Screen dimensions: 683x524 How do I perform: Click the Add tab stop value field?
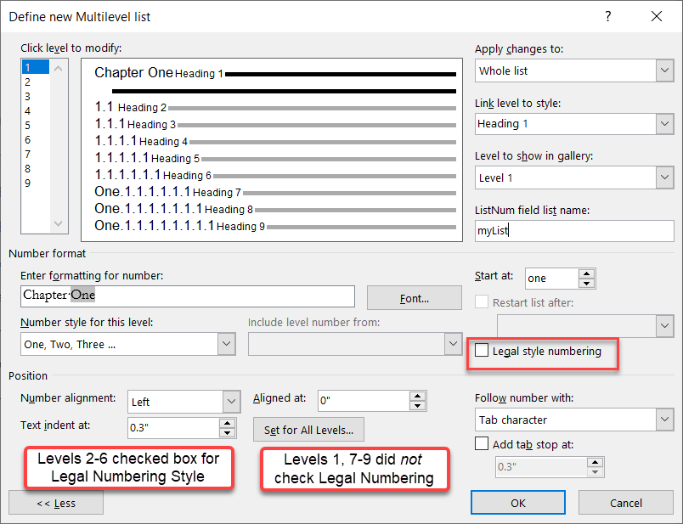(x=541, y=467)
